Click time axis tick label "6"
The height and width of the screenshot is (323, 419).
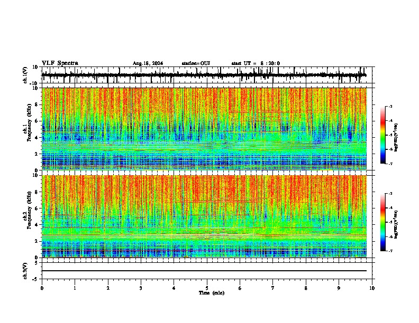(240, 288)
